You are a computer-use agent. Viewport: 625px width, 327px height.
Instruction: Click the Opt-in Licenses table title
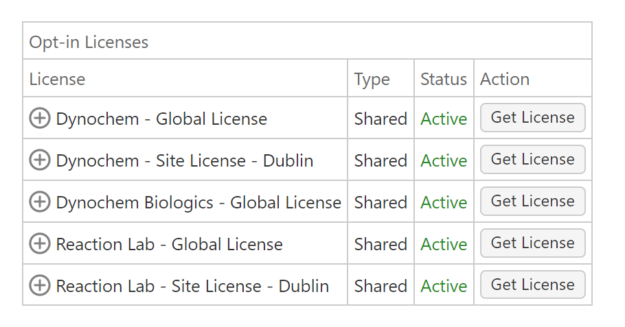click(89, 42)
